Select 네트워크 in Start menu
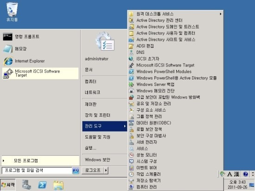255x191 pixels. pos(93,92)
